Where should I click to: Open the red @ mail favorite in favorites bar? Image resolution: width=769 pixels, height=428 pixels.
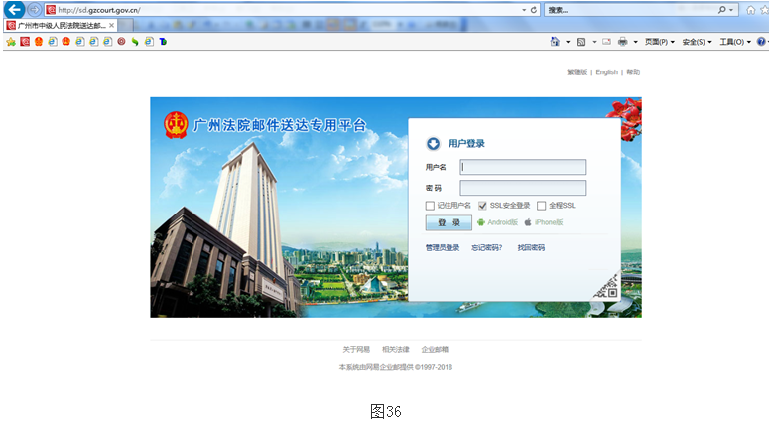[25, 42]
